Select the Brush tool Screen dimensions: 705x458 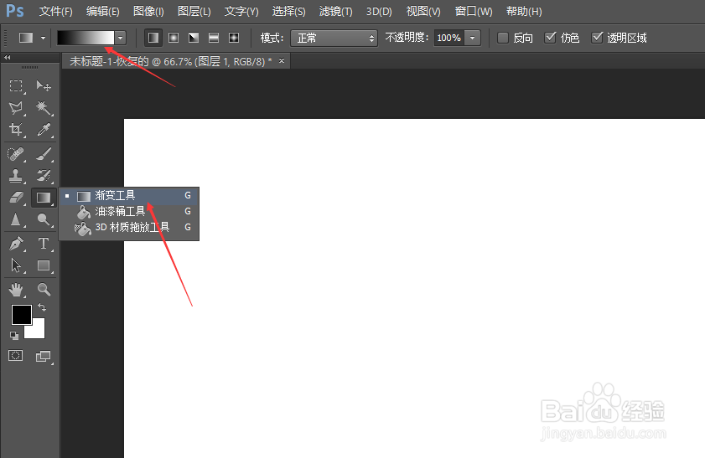44,154
